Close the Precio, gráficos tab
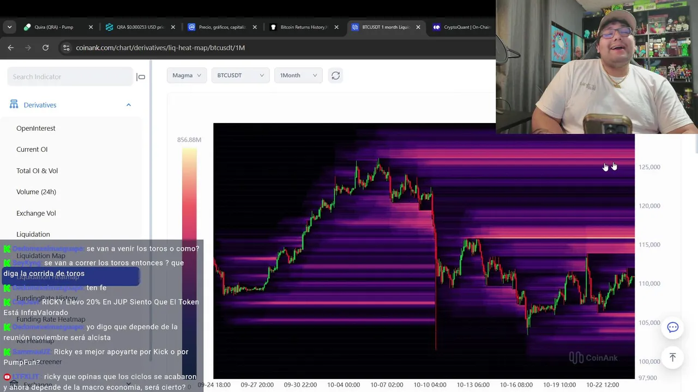 [255, 27]
